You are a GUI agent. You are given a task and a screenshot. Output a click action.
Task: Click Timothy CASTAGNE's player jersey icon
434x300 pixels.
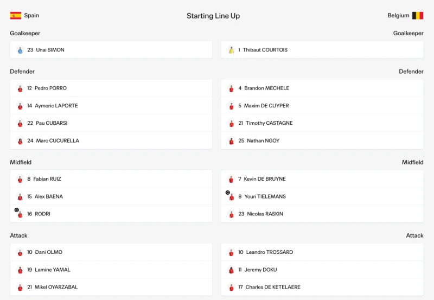[x=231, y=123]
